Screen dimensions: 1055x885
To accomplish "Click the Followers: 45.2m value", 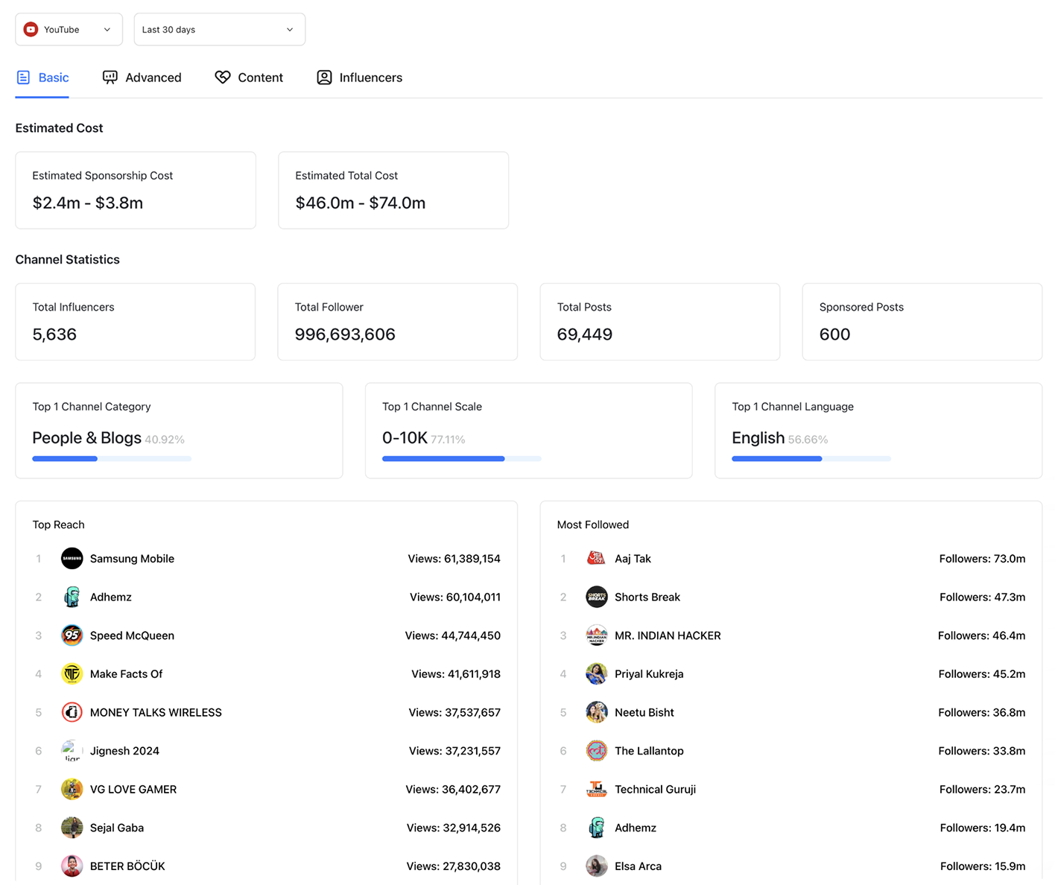I will click(982, 674).
